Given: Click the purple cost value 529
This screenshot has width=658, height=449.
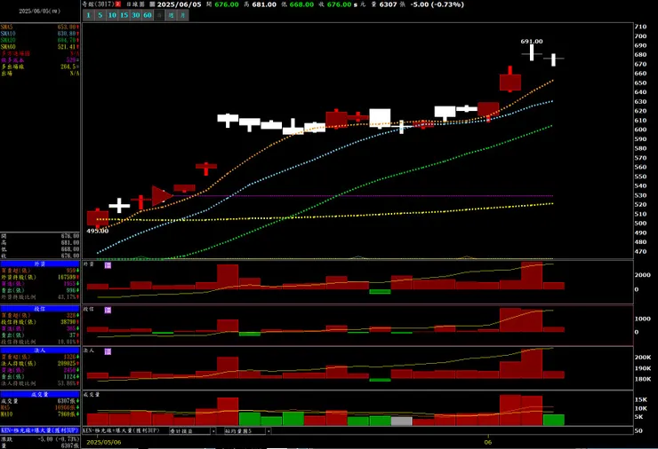Looking at the screenshot, I should 70,60.
